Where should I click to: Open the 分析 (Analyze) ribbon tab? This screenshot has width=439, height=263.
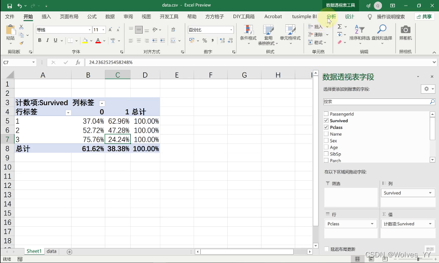coord(331,17)
